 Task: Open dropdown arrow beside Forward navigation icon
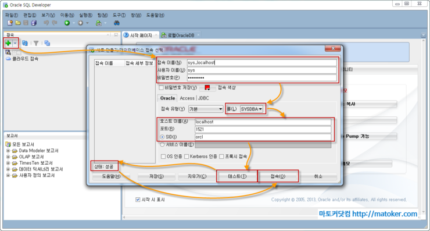click(x=87, y=23)
